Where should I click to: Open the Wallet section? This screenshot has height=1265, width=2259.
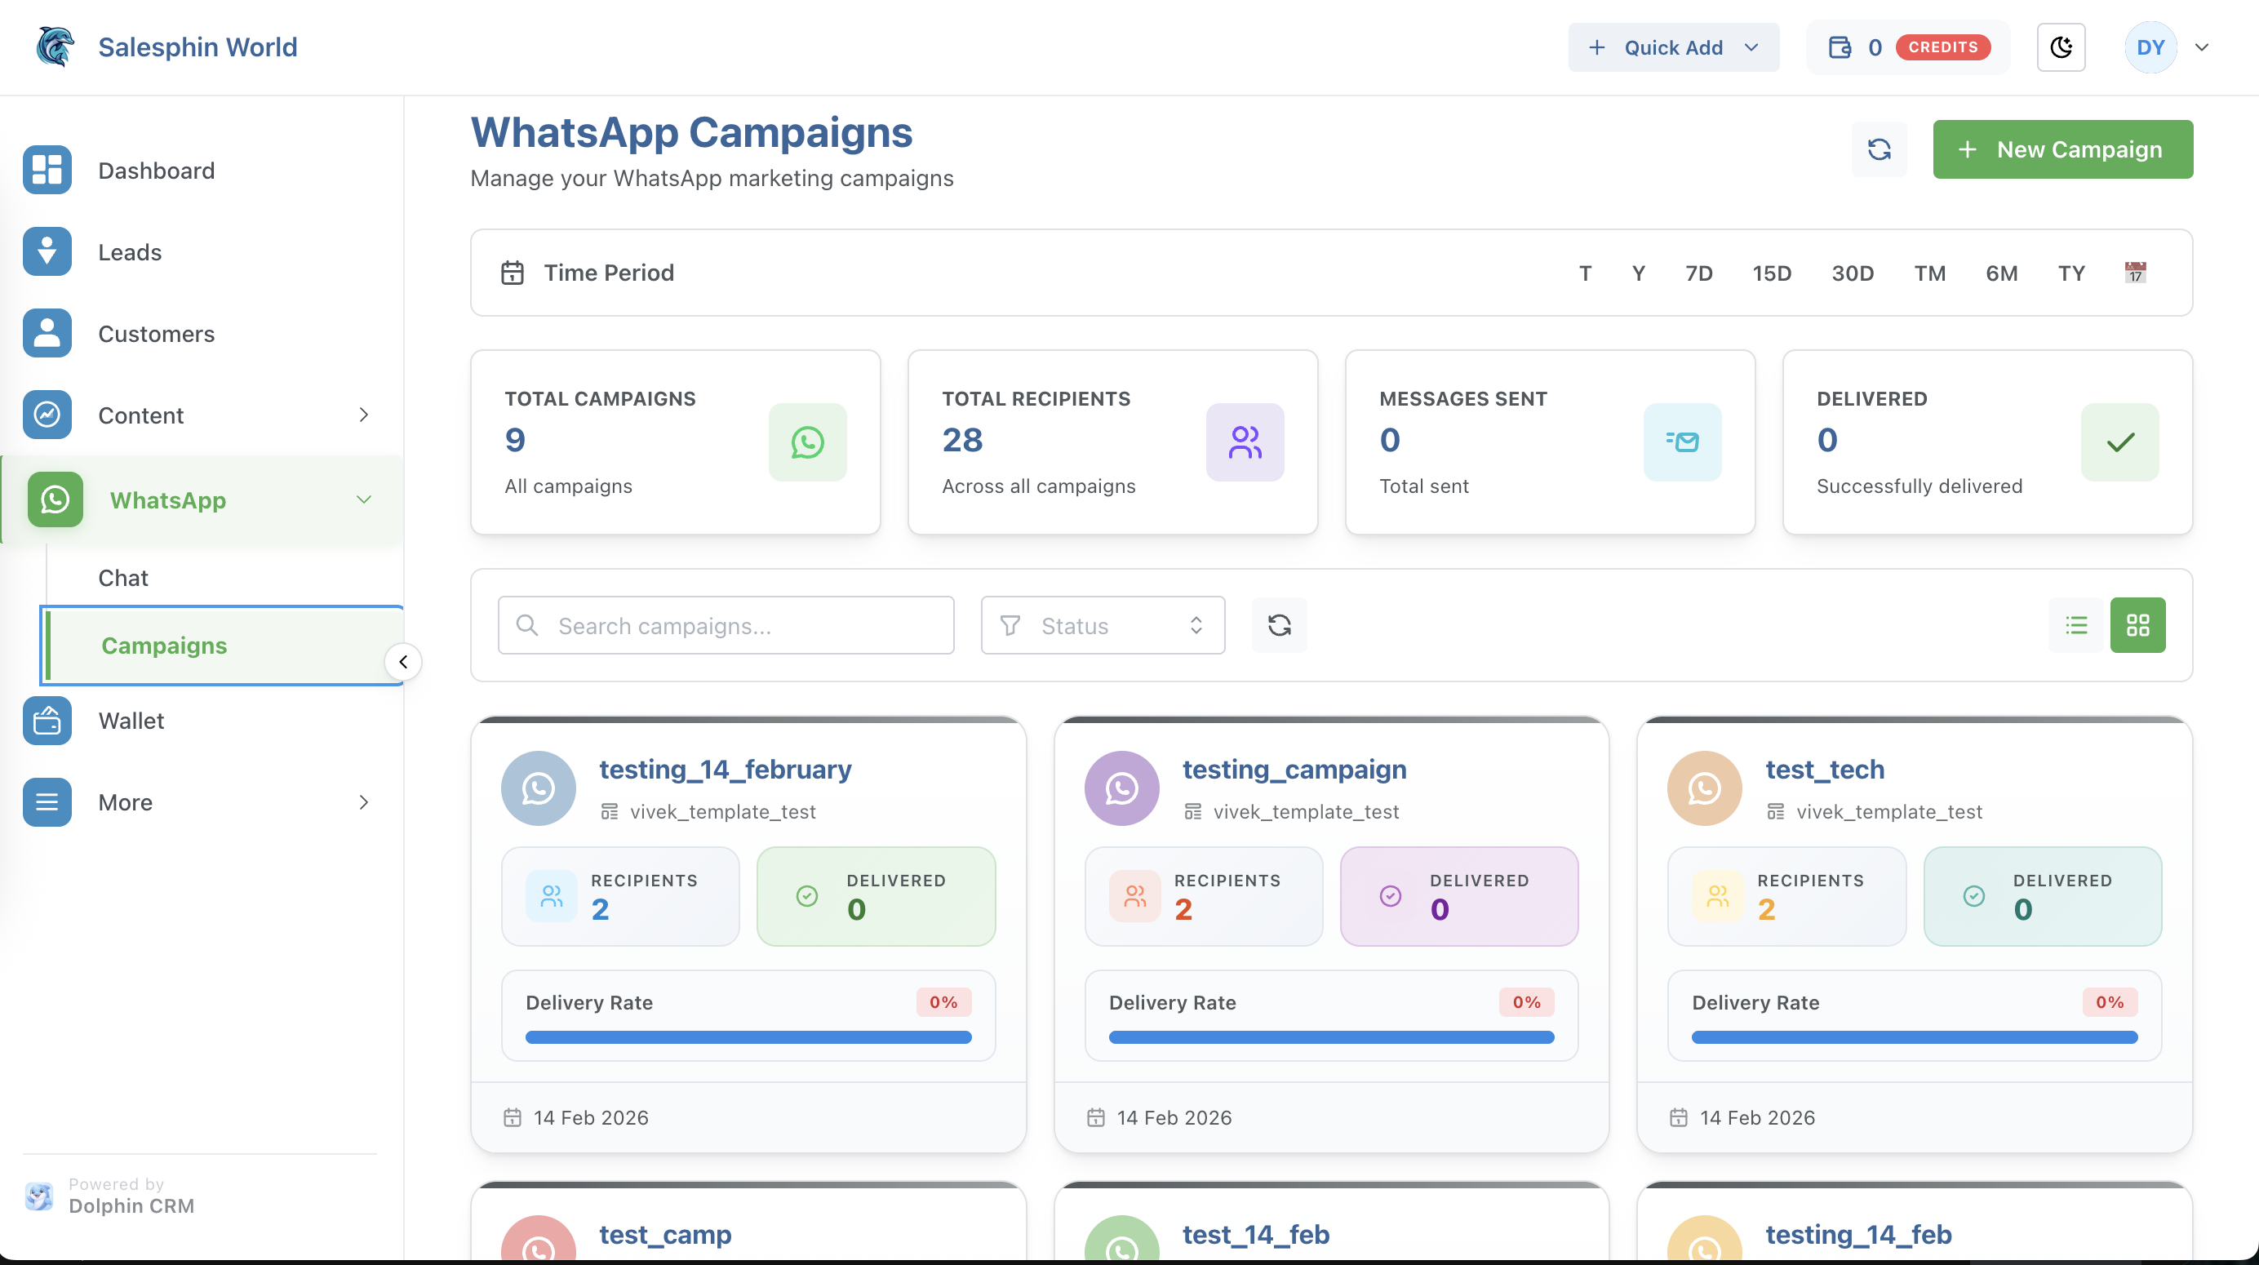pyautogui.click(x=131, y=720)
